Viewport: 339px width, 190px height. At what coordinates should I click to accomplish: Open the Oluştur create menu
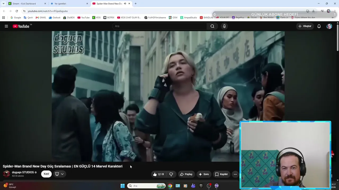coord(305,26)
